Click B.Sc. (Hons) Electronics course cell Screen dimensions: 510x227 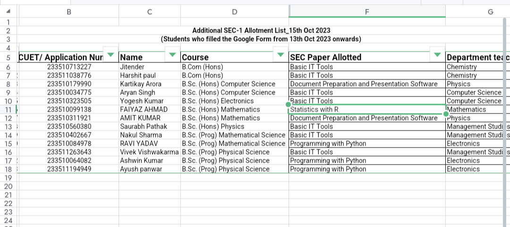click(235, 101)
